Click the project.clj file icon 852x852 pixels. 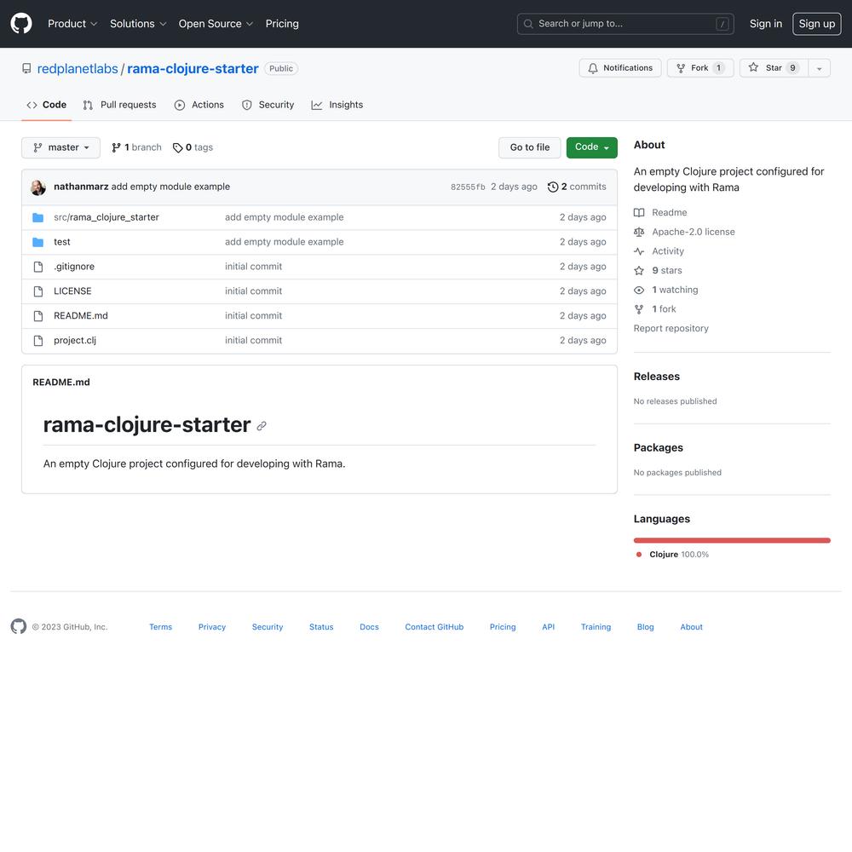(38, 341)
